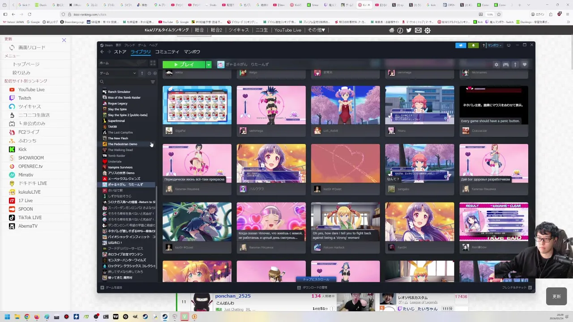The width and height of the screenshot is (573, 322).
Task: Click the home icon in the page header
Action: pos(391,30)
